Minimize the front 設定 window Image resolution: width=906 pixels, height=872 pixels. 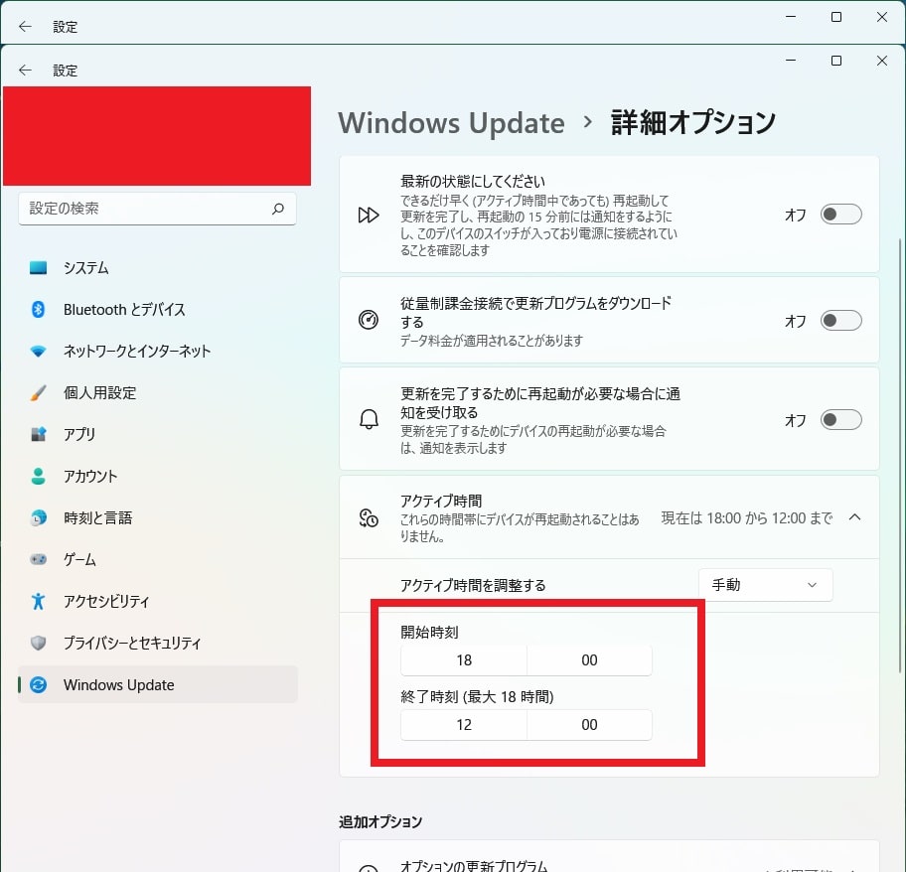click(791, 61)
